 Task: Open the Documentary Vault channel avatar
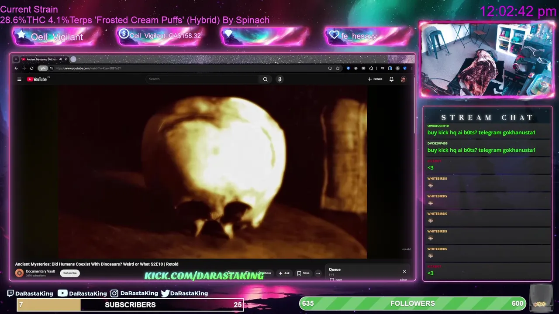point(19,273)
